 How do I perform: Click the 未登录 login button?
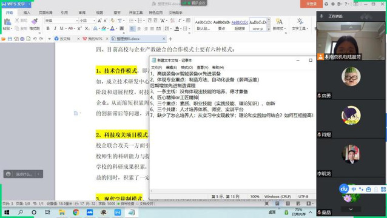pyautogui.click(x=311, y=4)
